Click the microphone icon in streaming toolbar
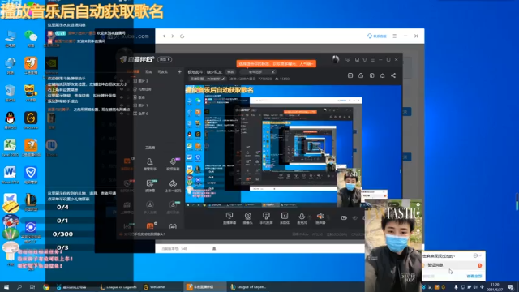This screenshot has width=519, height=292. (x=302, y=217)
